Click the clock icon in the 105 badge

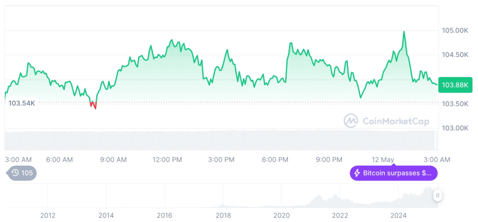click(16, 173)
